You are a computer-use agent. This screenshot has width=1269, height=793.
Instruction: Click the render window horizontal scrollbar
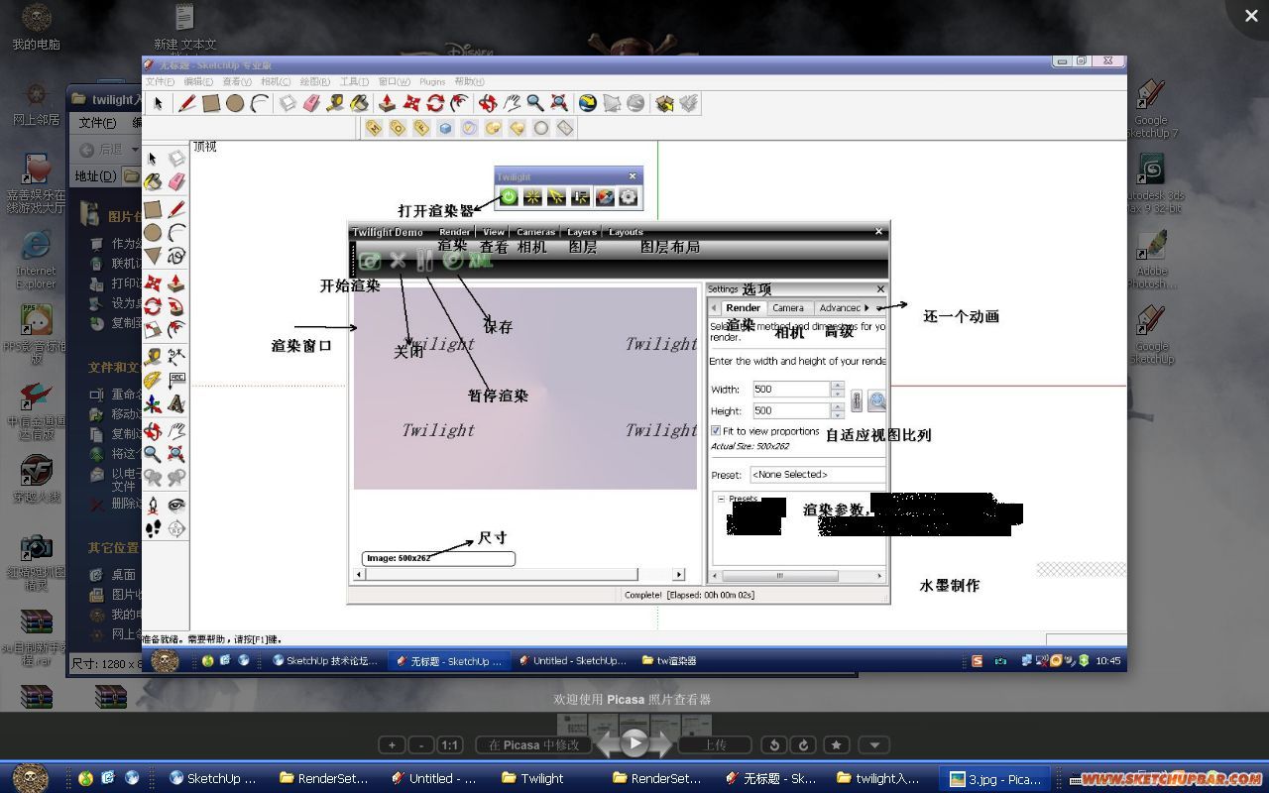(520, 574)
